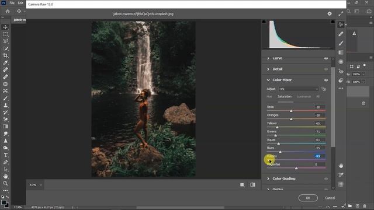Open the Adjust HSL dropdown

coord(299,89)
